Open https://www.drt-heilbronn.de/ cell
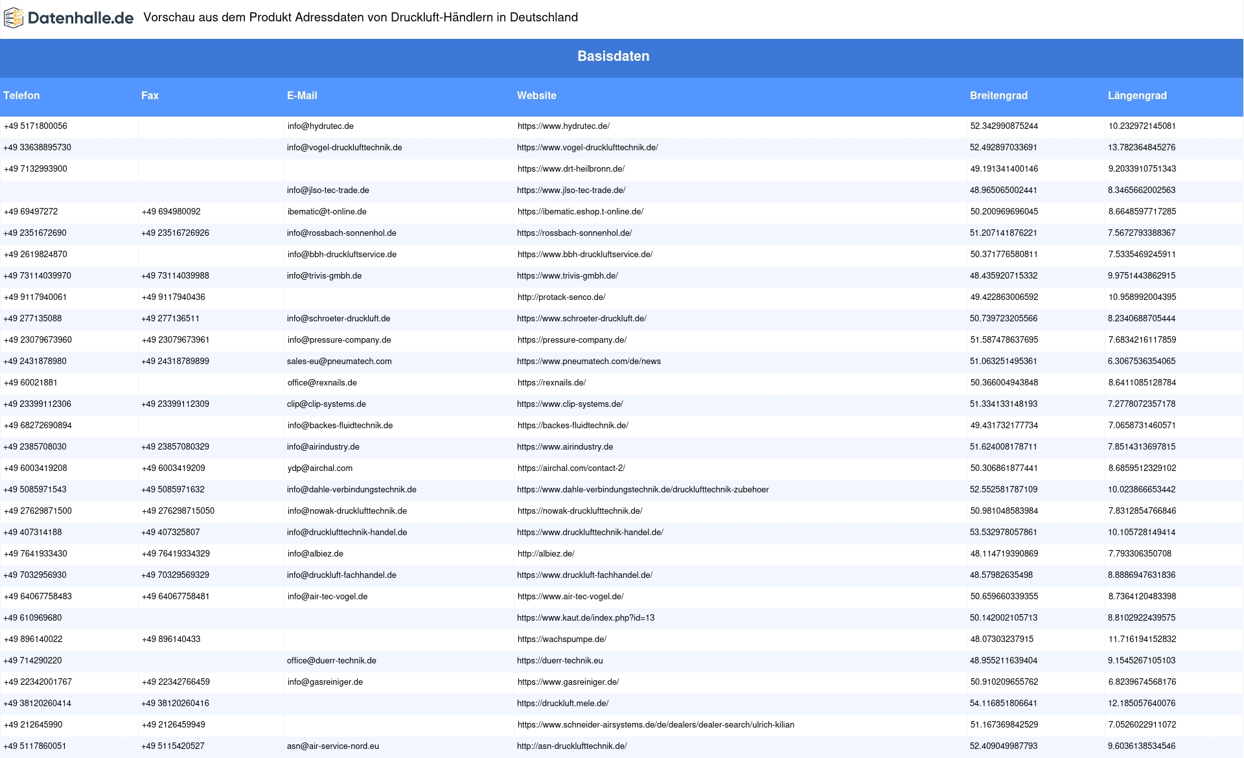1244x758 pixels. pos(571,169)
